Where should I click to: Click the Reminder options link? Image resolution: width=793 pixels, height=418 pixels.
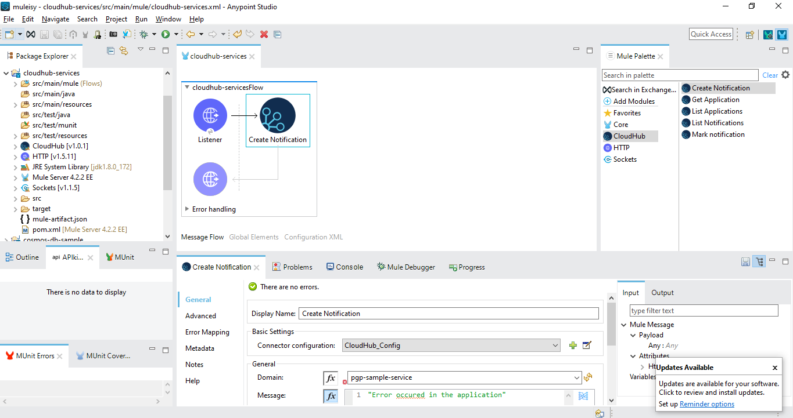pyautogui.click(x=706, y=404)
